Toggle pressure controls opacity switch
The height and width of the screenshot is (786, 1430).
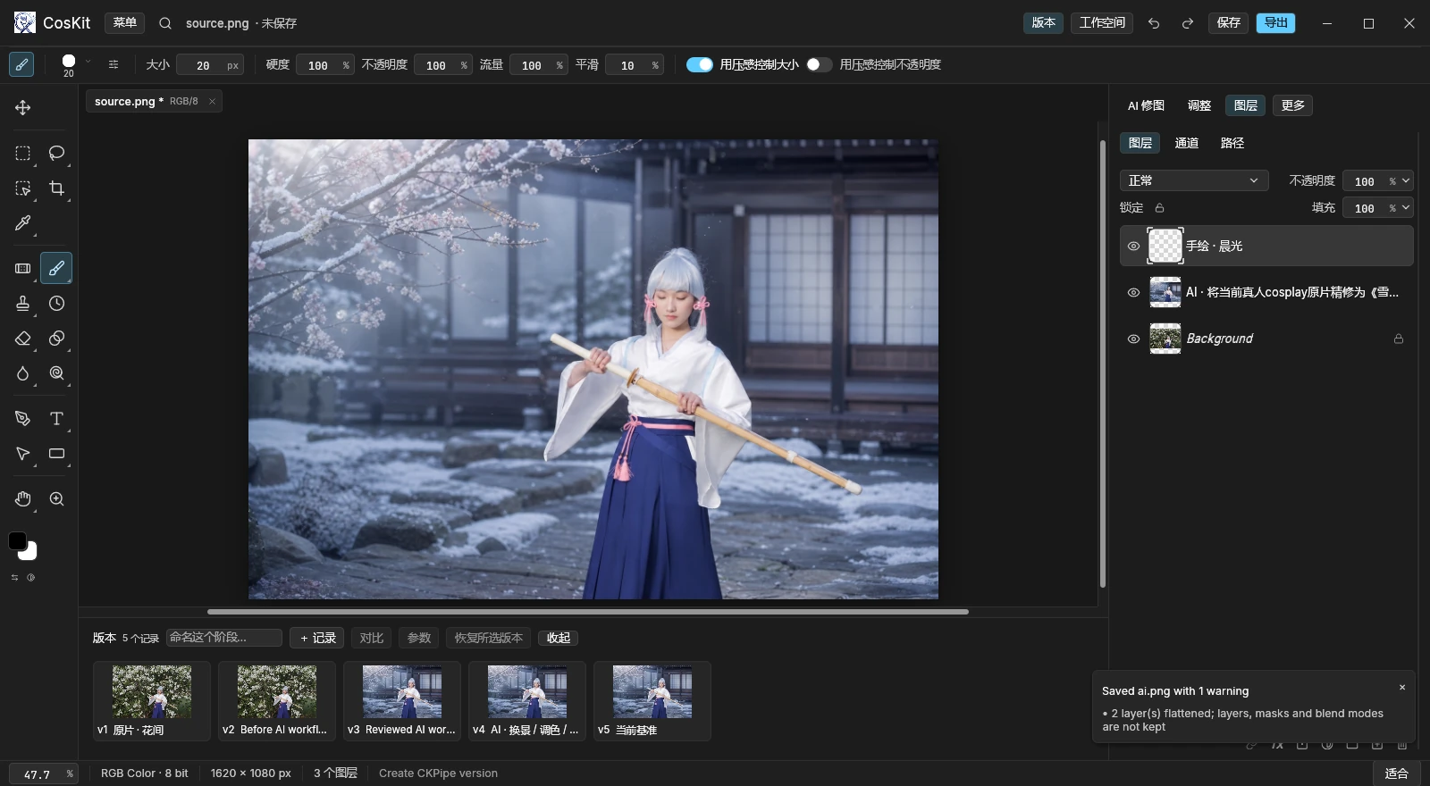819,64
